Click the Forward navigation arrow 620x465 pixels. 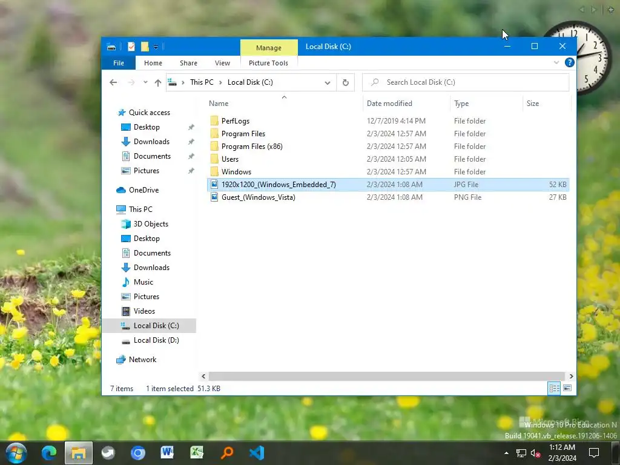coord(131,82)
